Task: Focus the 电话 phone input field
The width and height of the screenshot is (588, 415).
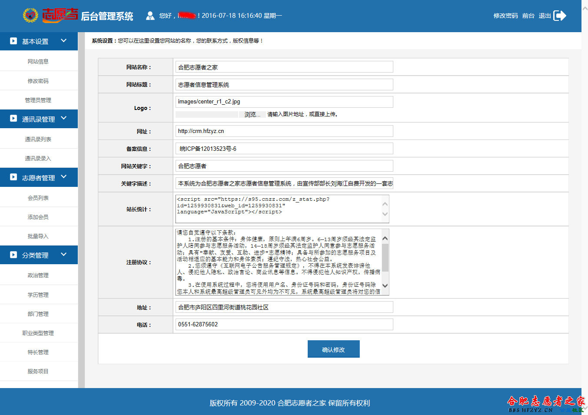Action: point(284,325)
